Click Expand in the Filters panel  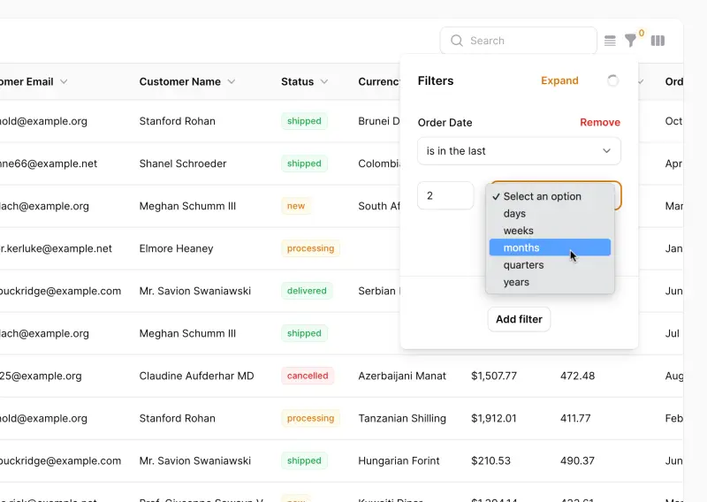(x=559, y=80)
